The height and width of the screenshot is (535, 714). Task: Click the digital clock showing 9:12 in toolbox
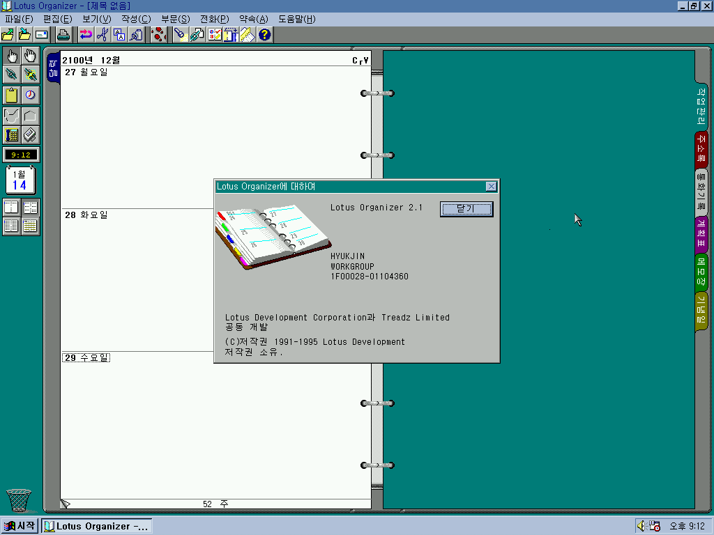click(x=21, y=155)
